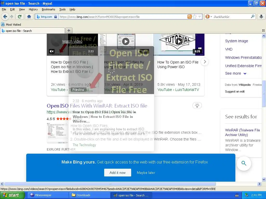Play the WinRar ISO video thumbnail
The image size is (266, 199).
pyautogui.click(x=126, y=41)
